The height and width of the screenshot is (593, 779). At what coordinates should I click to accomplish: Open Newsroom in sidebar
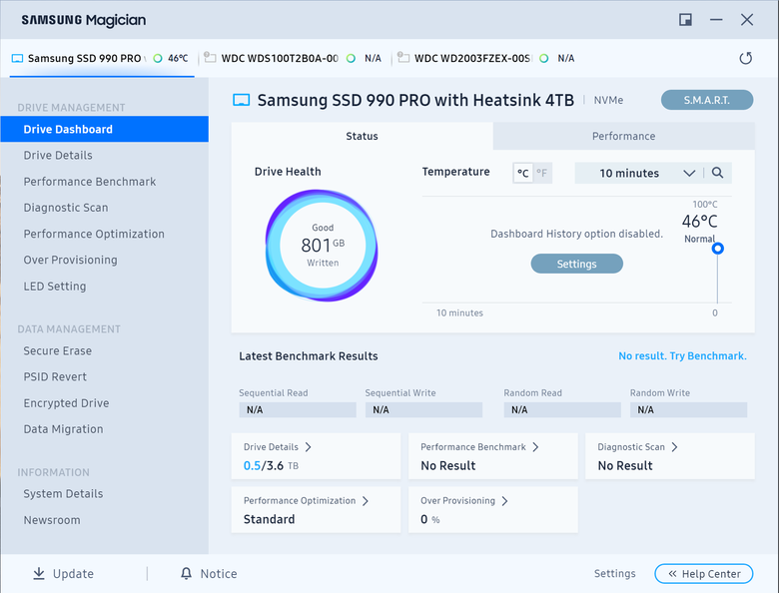coord(52,520)
